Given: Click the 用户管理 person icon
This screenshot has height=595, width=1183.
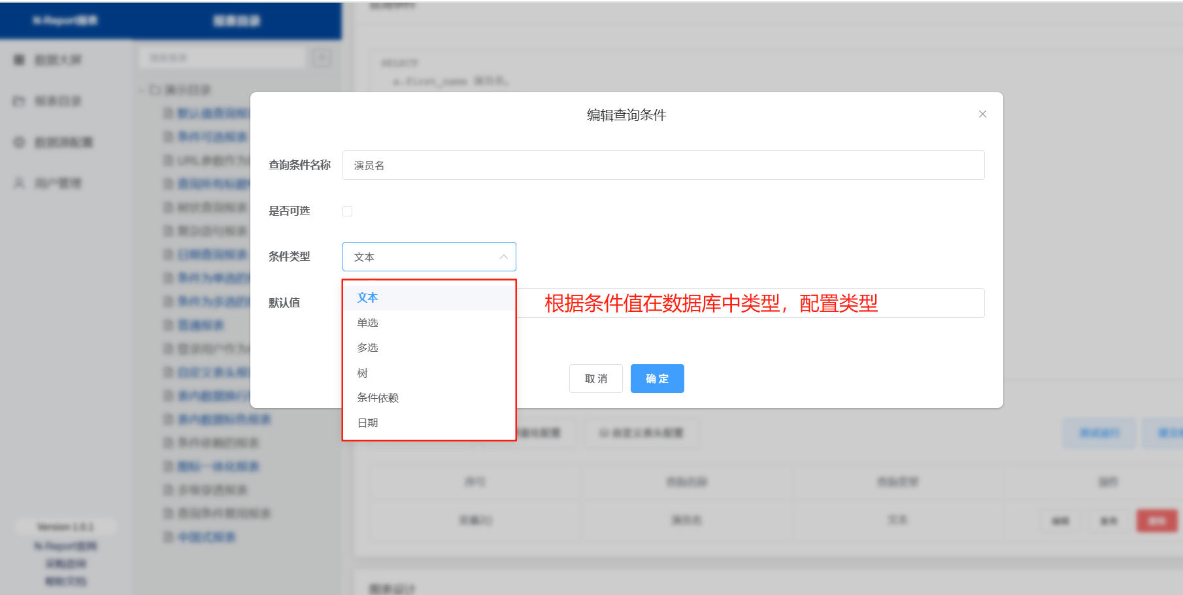Looking at the screenshot, I should point(19,183).
